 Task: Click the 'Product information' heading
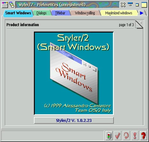coord(23,25)
